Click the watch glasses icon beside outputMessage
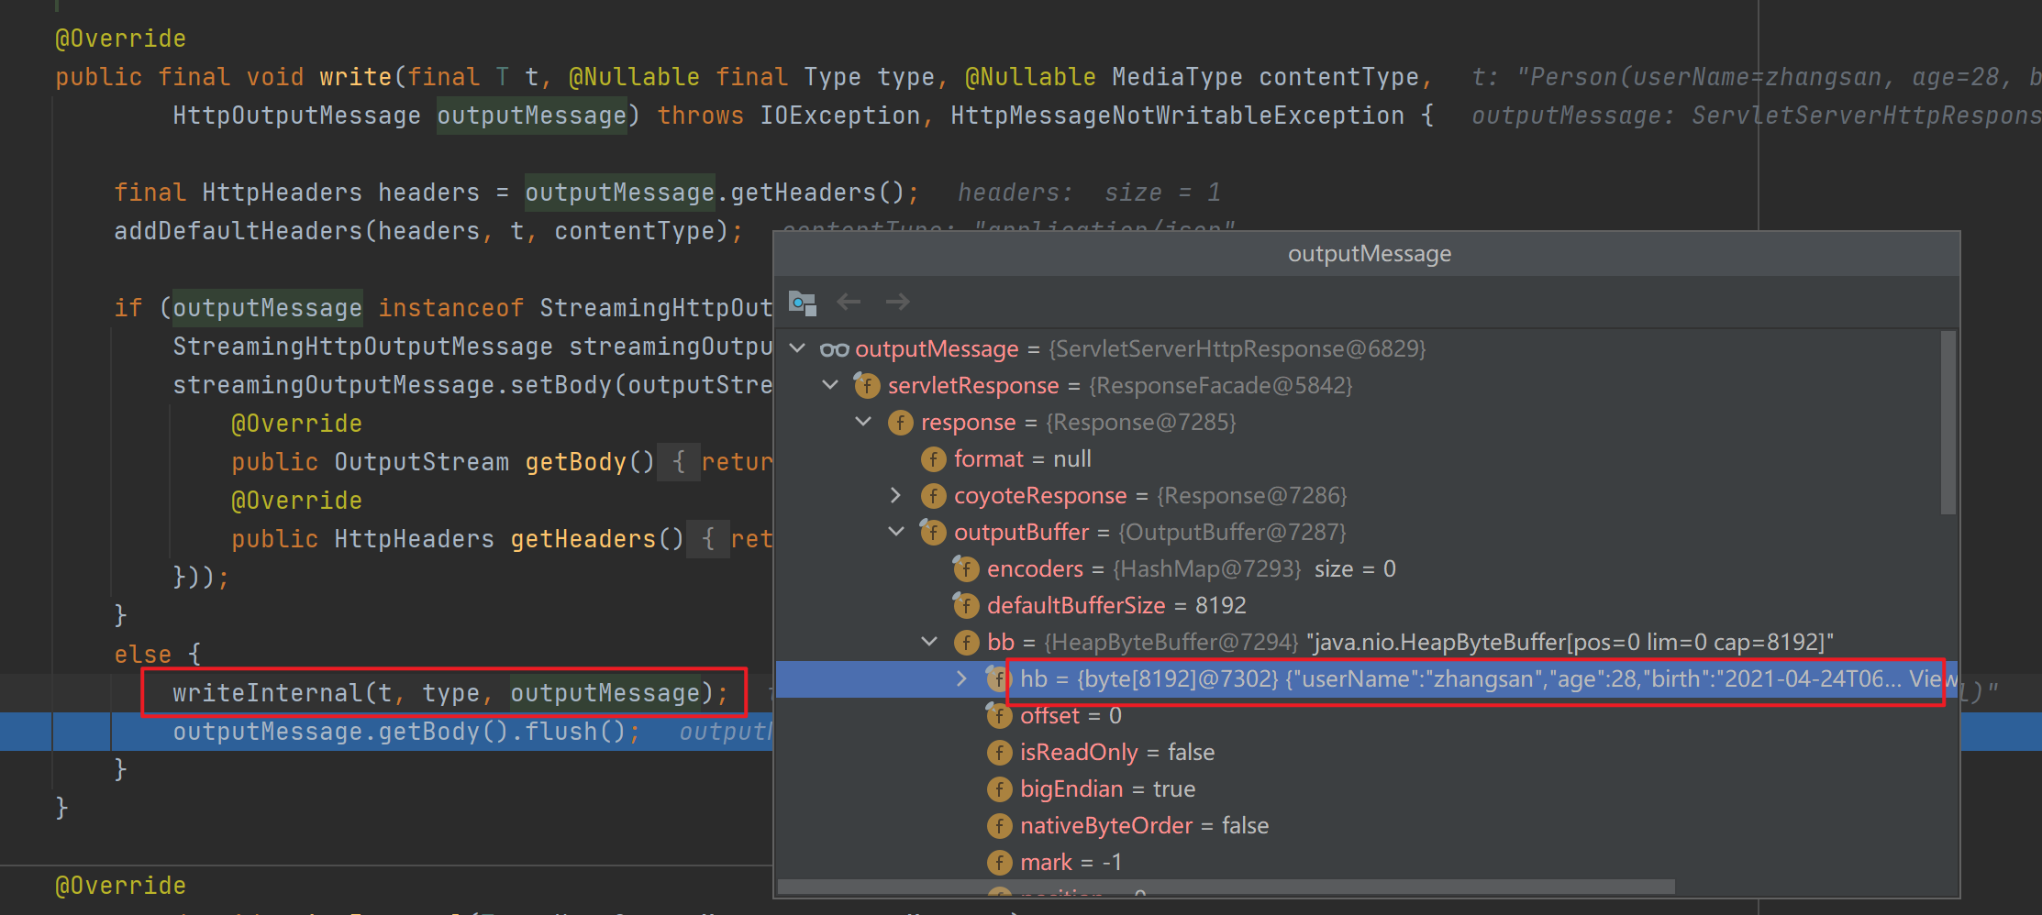 pos(834,349)
